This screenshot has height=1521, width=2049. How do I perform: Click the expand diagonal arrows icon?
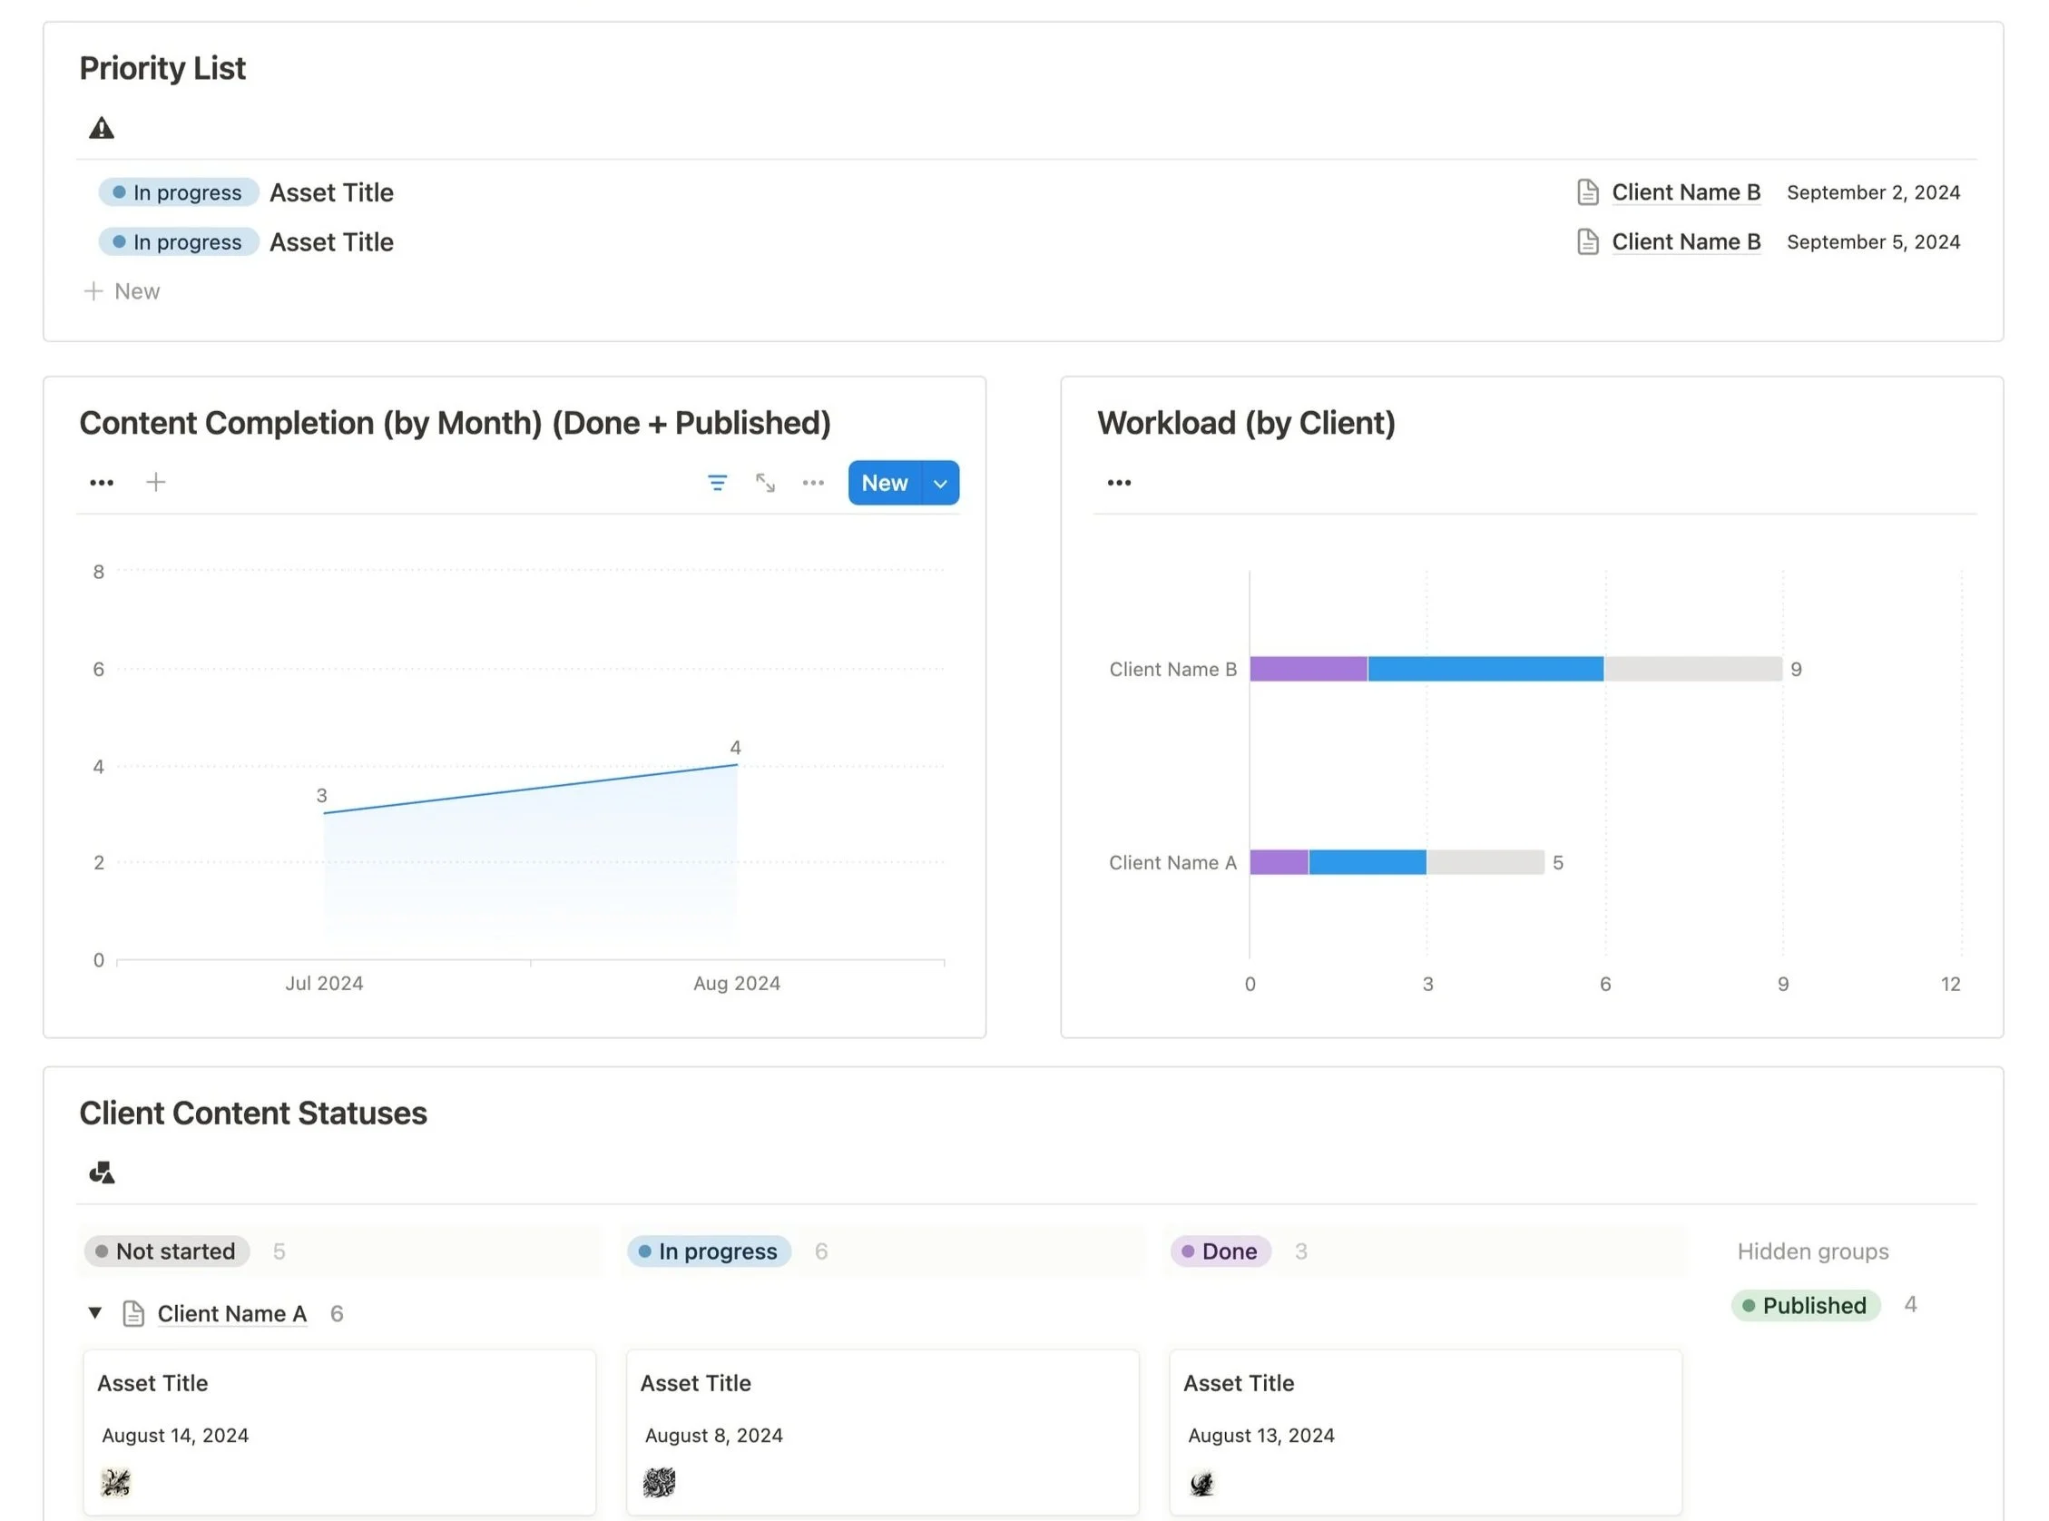(764, 483)
